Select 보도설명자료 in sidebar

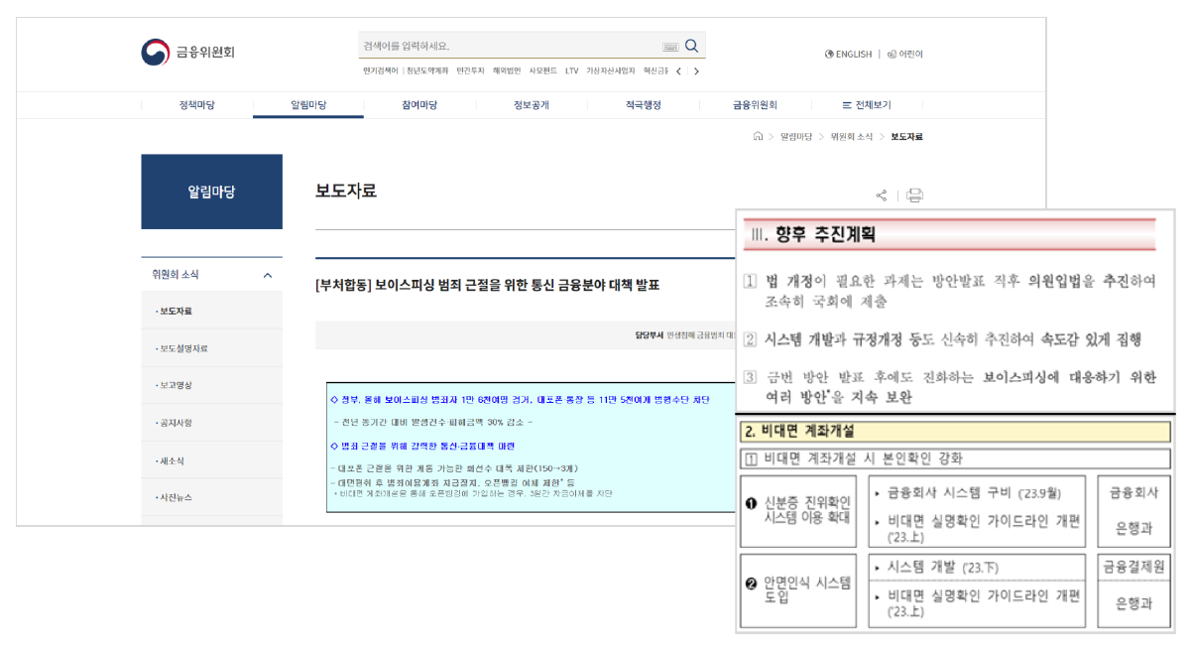tap(211, 348)
